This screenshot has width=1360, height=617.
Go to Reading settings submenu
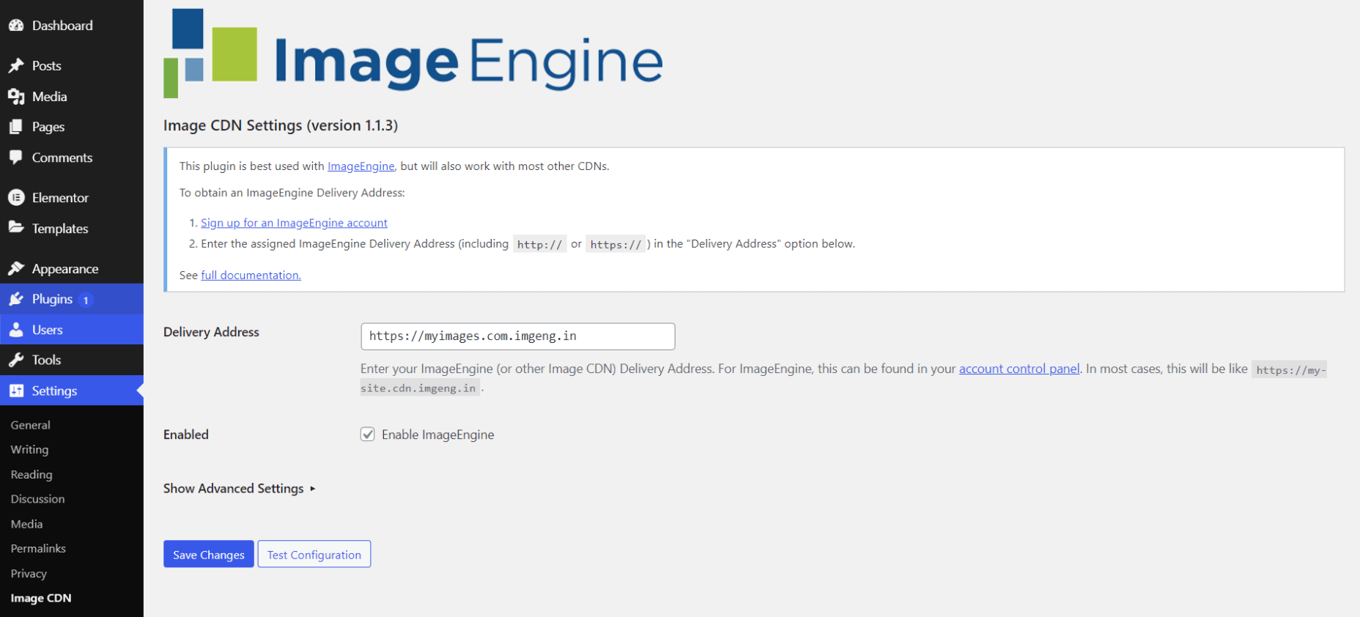pyautogui.click(x=32, y=475)
